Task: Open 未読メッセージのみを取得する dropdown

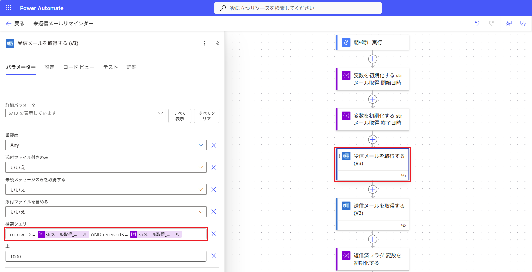Action: tap(106, 189)
